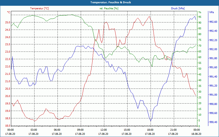This screenshot has height=137, width=219.
Task: Click the 12:00 time label on the x-axis
Action: [103, 130]
